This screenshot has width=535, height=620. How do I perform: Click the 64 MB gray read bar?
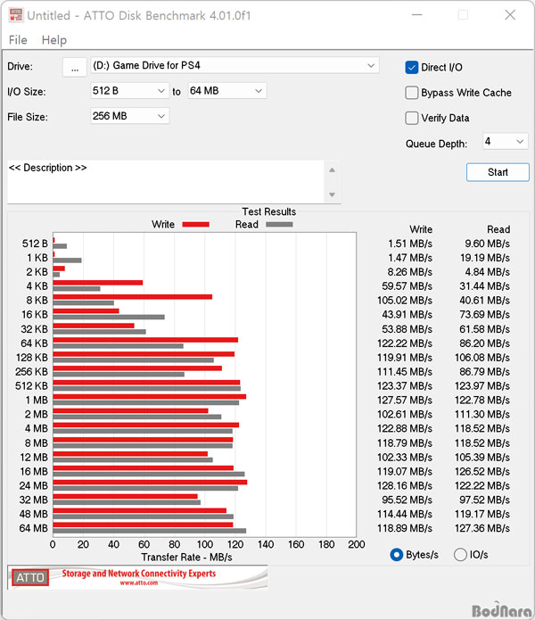tap(150, 531)
